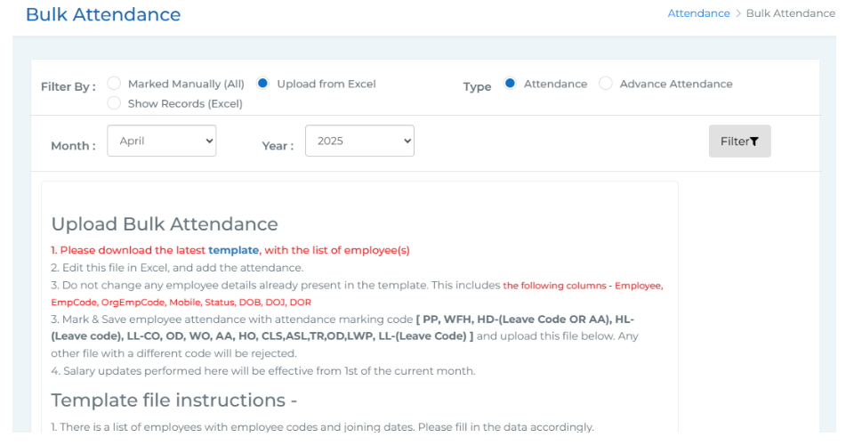This screenshot has height=445, width=854.
Task: Select Show Records (Excel) radio option
Action: click(114, 103)
